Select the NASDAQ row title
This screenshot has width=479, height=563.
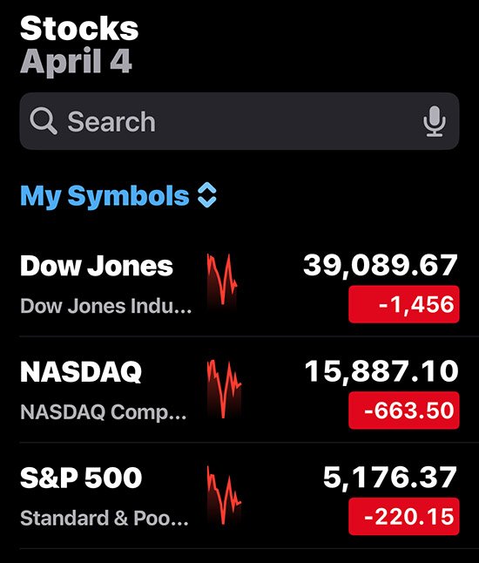click(81, 371)
